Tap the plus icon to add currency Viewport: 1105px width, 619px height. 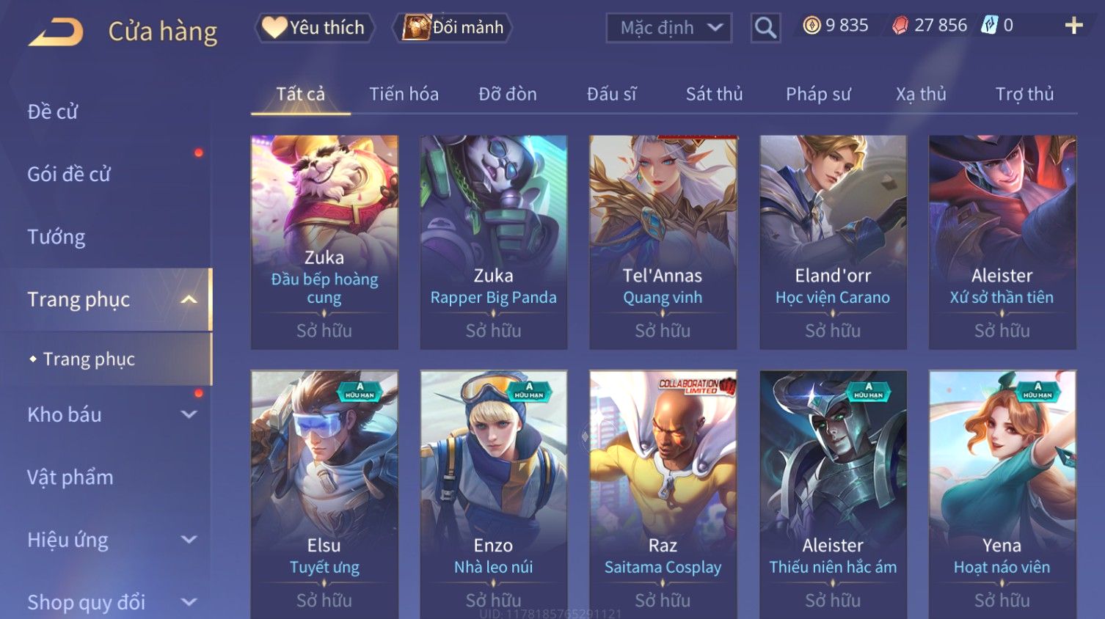(x=1073, y=26)
